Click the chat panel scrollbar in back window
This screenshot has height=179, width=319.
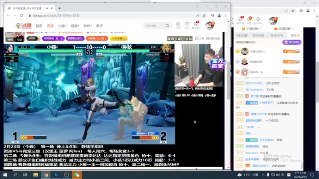pyautogui.click(x=302, y=165)
